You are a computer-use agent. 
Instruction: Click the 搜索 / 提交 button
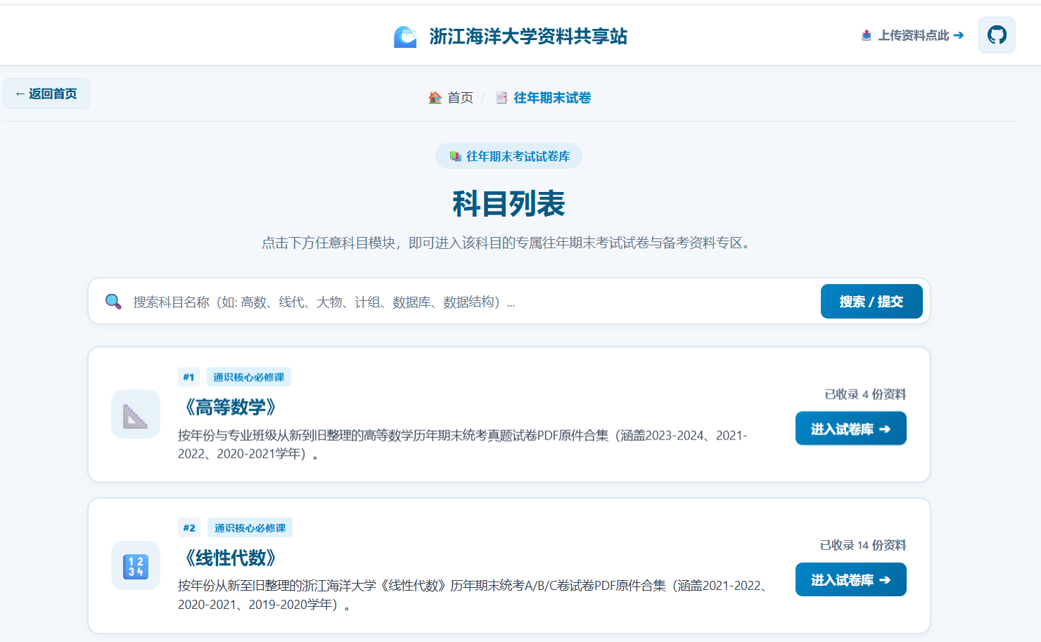click(x=871, y=302)
